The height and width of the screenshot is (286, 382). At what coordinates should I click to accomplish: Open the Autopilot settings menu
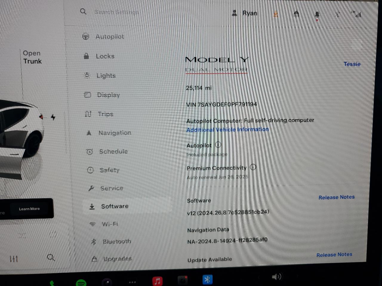point(103,37)
